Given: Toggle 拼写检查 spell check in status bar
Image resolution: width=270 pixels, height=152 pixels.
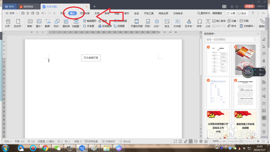Looking at the screenshot, I should 91,141.
